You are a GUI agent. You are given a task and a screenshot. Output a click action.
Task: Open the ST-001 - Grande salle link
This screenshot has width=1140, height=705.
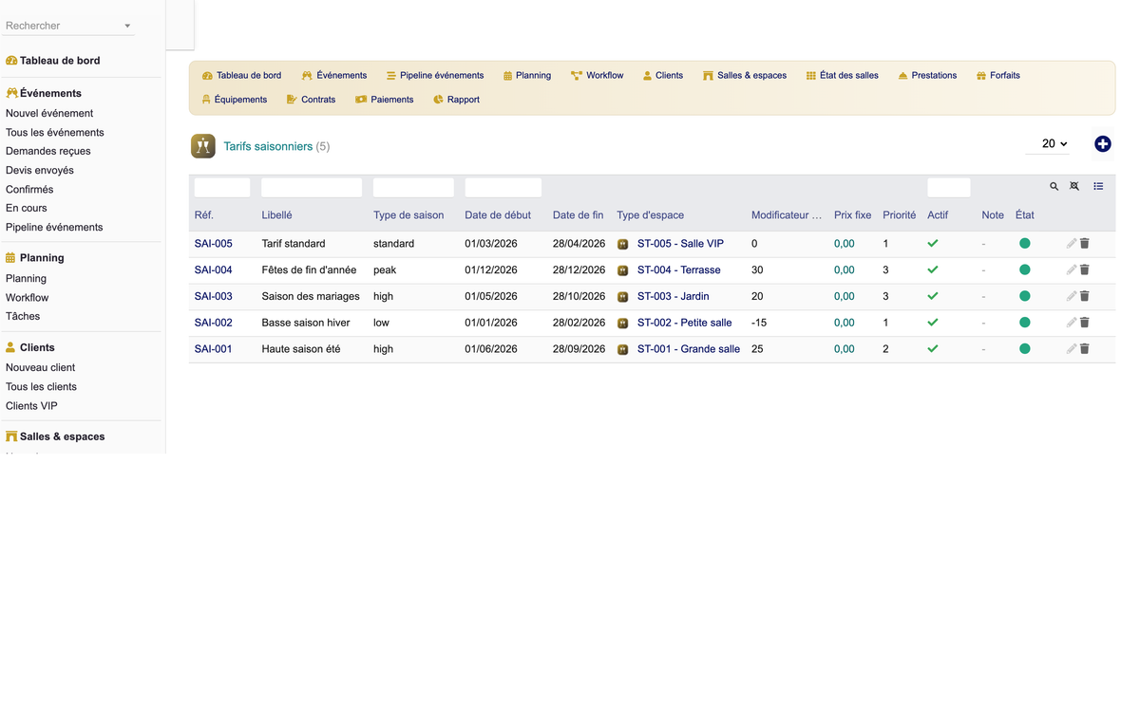coord(689,349)
